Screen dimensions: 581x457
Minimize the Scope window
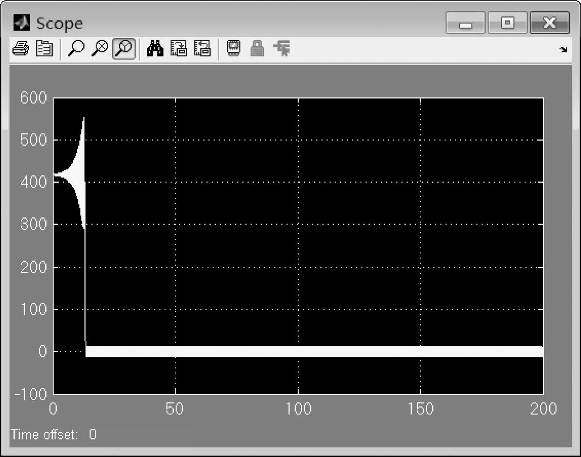point(465,23)
